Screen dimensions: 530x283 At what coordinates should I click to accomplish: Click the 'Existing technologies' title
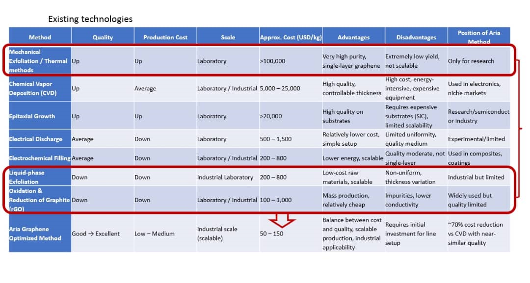point(90,19)
